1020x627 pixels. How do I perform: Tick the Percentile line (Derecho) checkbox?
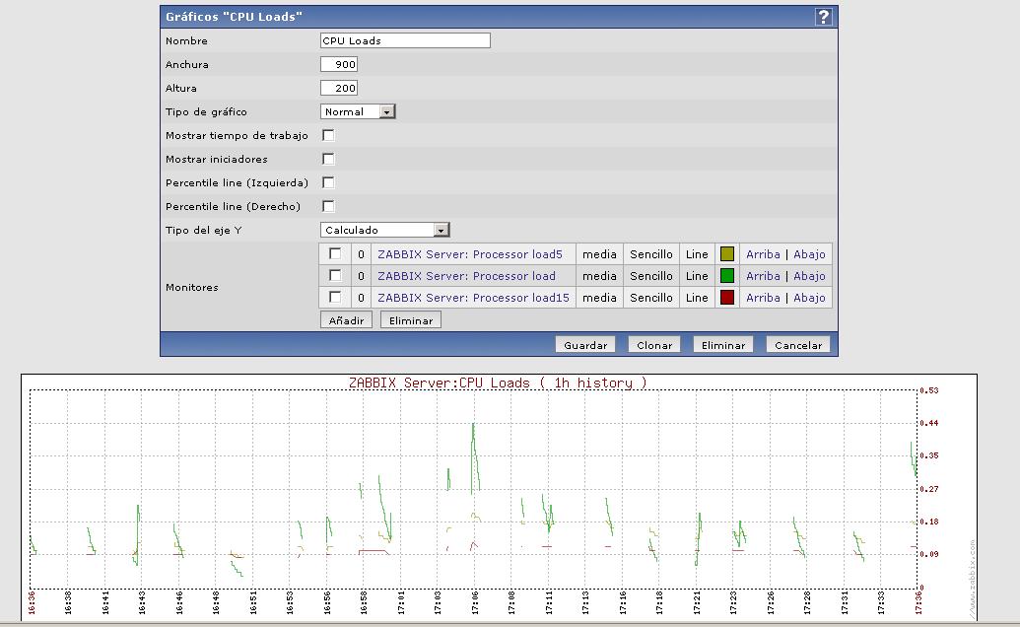[328, 206]
